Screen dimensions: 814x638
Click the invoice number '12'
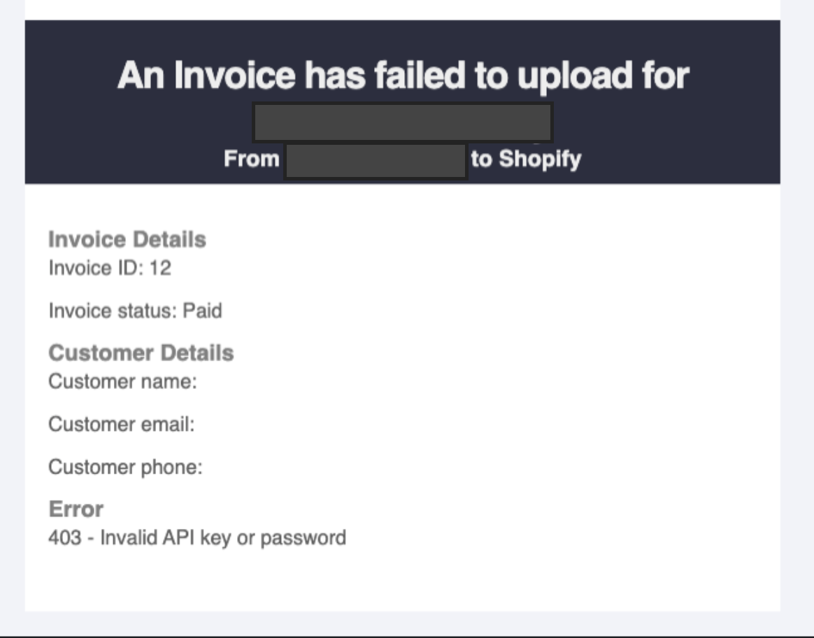coord(160,268)
